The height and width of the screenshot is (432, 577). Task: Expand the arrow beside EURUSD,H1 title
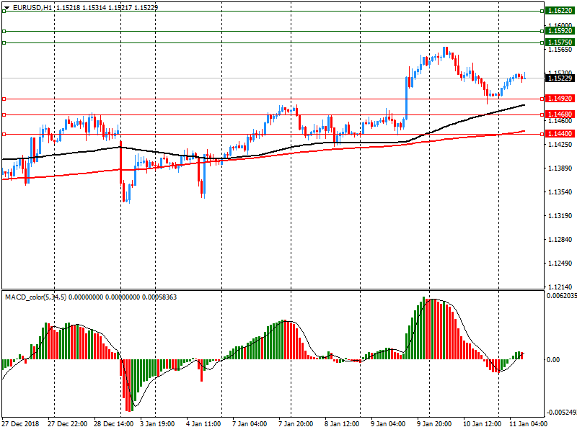pyautogui.click(x=6, y=6)
